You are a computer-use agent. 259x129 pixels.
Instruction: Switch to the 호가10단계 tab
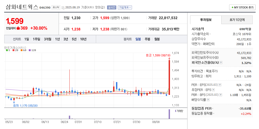237,20
